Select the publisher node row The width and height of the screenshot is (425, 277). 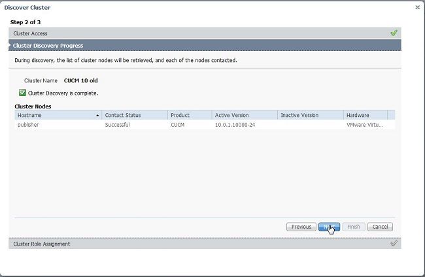29,124
